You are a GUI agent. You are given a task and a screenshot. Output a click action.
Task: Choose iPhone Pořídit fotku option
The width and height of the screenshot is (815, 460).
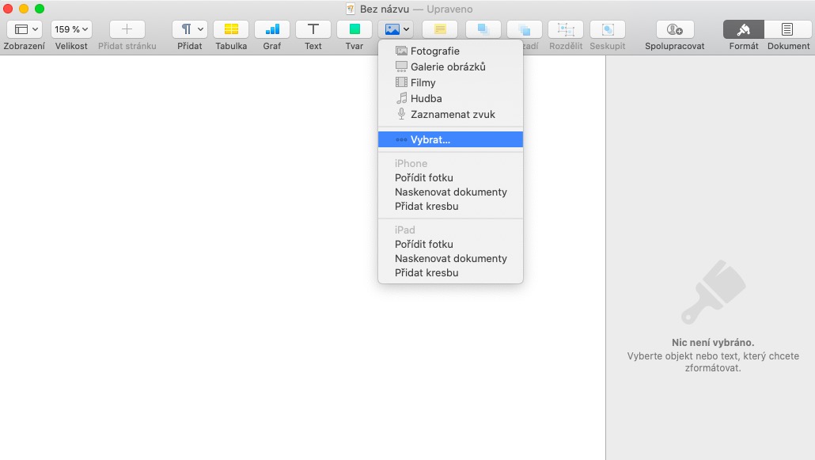[x=451, y=177]
